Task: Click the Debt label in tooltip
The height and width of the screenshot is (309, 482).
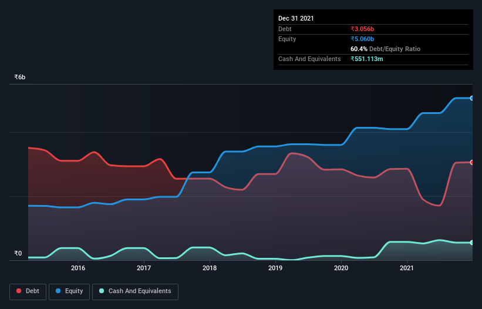Action: 285,29
